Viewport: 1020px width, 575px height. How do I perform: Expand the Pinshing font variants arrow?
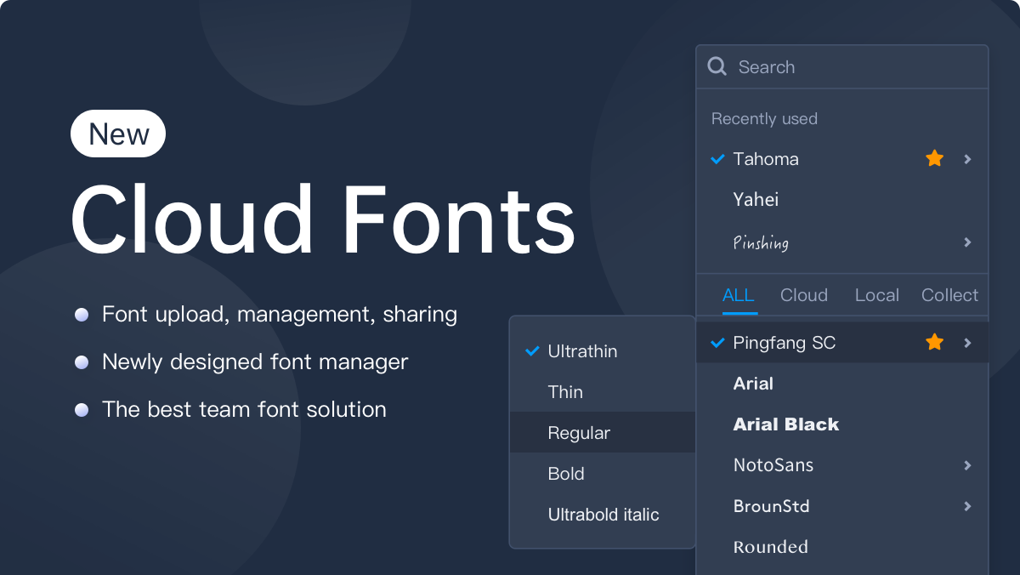(x=967, y=242)
